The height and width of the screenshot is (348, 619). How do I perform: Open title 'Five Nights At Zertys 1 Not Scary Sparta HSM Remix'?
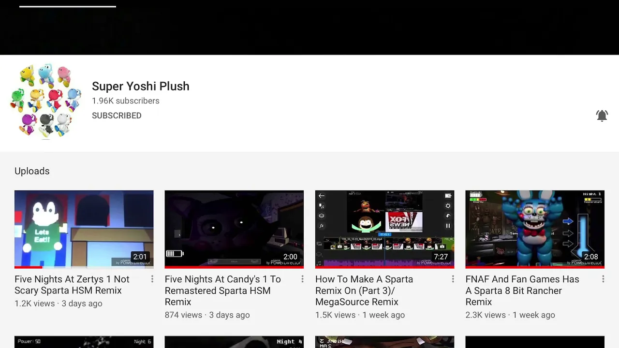[x=72, y=285]
